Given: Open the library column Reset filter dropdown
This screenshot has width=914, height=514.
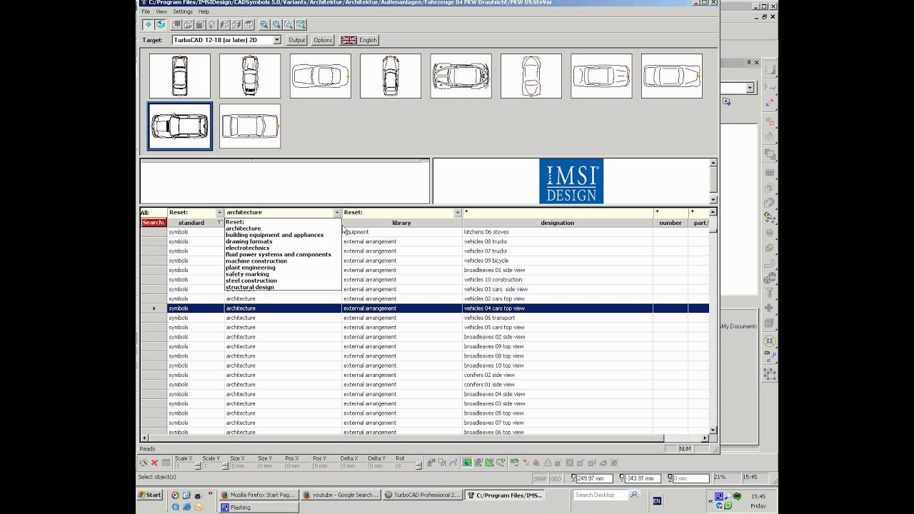Looking at the screenshot, I should pos(458,213).
